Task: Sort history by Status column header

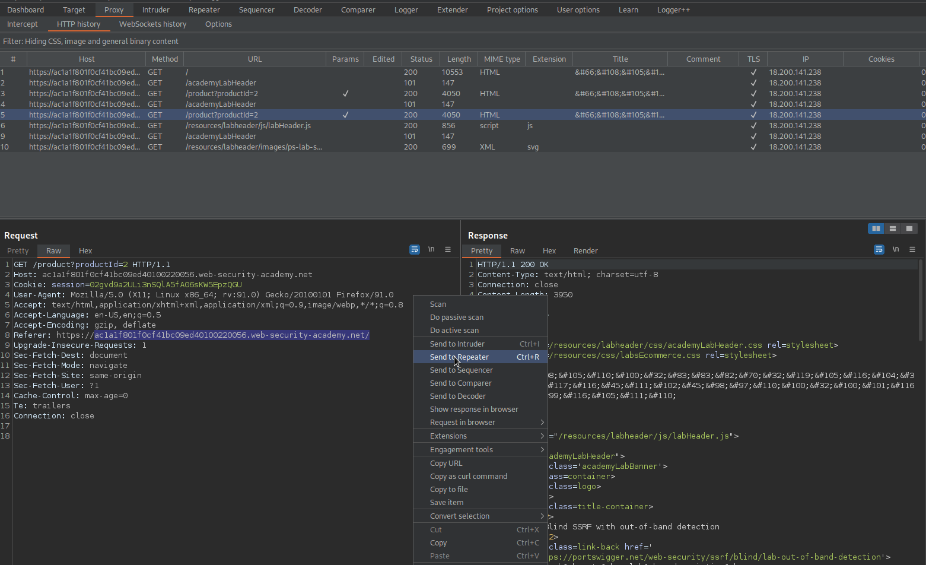Action: 421,59
